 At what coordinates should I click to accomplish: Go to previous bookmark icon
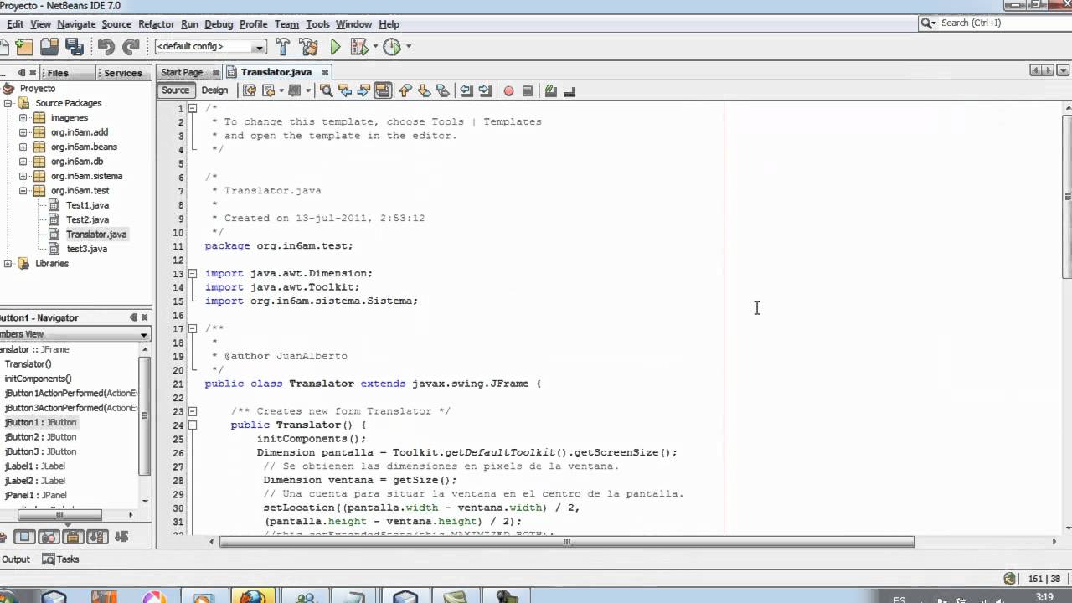[x=406, y=90]
